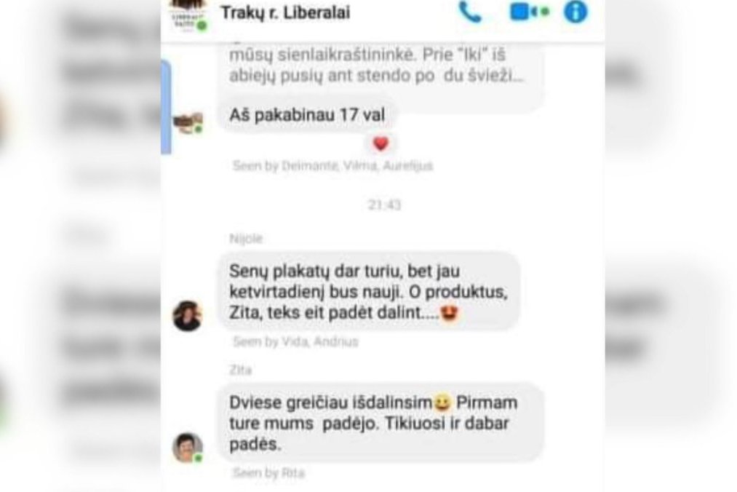
Task: Click the "Seen by Deimantė, Vilma, Aurelijus" text
Action: click(332, 165)
